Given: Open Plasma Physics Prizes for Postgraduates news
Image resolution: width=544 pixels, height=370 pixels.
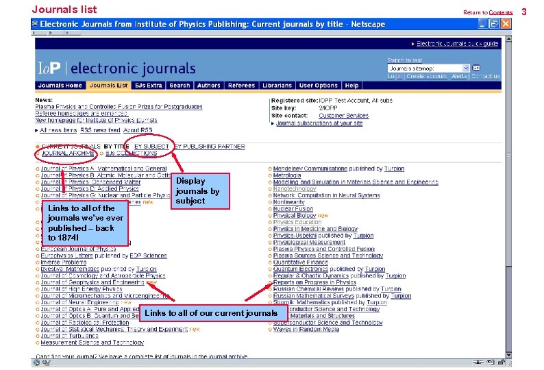Looking at the screenshot, I should (119, 107).
